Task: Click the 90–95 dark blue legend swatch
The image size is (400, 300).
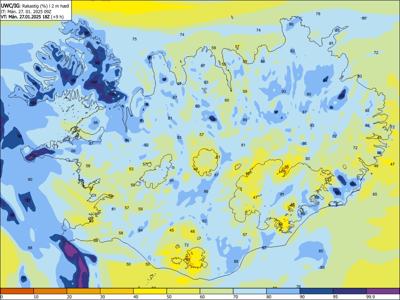Action: (316, 291)
